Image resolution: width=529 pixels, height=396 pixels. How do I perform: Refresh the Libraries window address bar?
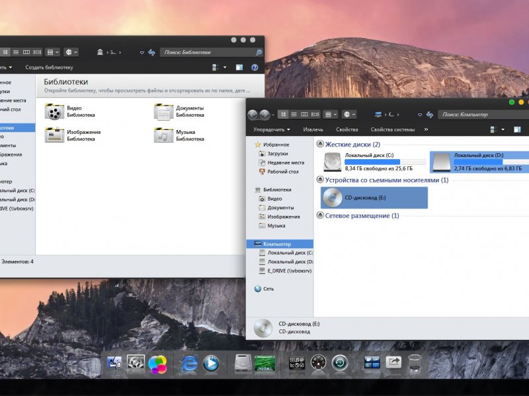tap(151, 52)
